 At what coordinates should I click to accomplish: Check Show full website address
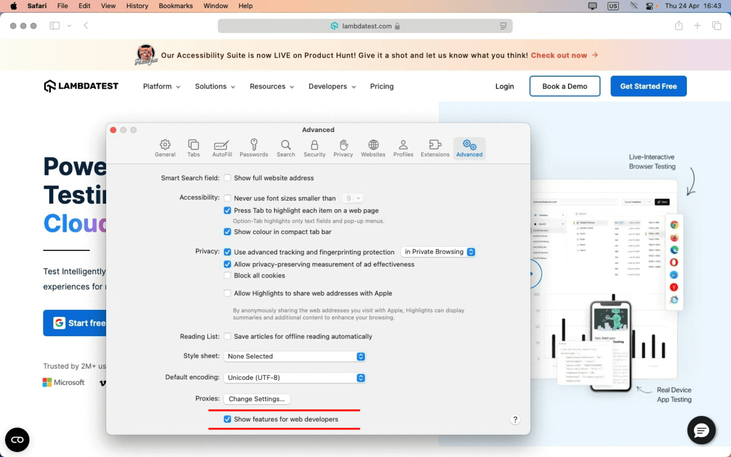tap(227, 178)
